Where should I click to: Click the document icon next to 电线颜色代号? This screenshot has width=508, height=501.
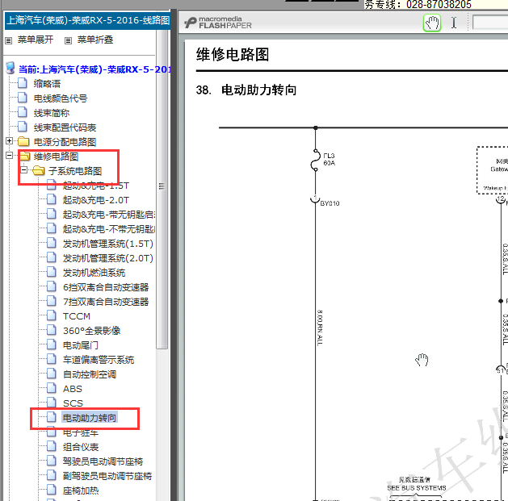[23, 98]
